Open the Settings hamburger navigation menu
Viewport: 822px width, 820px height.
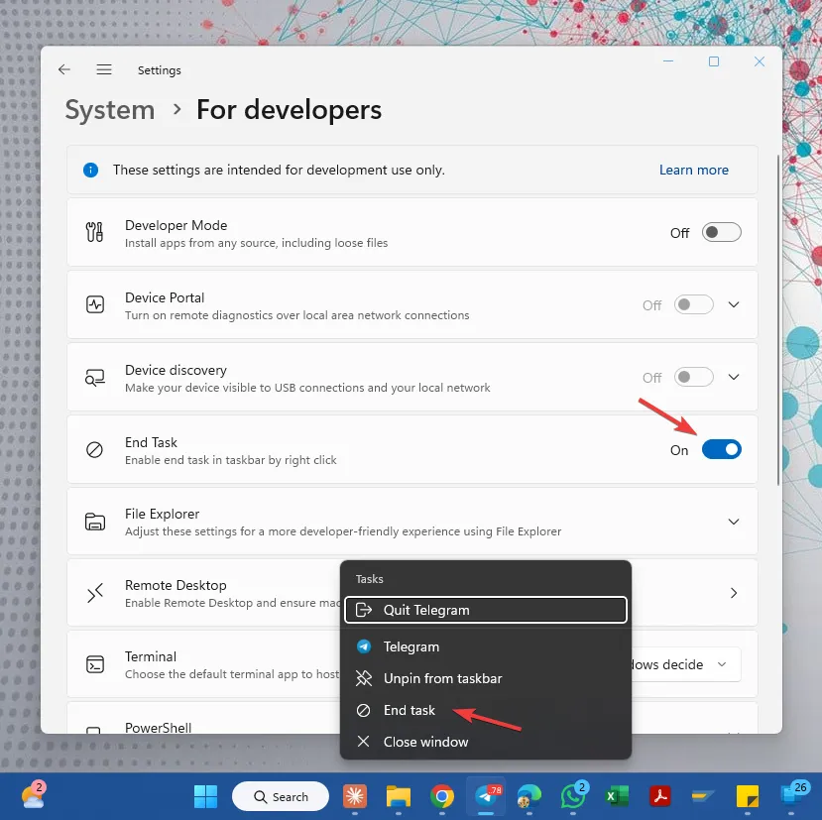pos(104,69)
